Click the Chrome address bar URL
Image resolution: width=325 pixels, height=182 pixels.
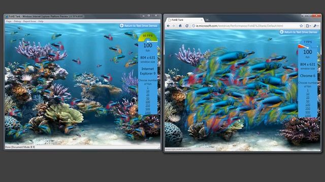[x=239, y=26]
